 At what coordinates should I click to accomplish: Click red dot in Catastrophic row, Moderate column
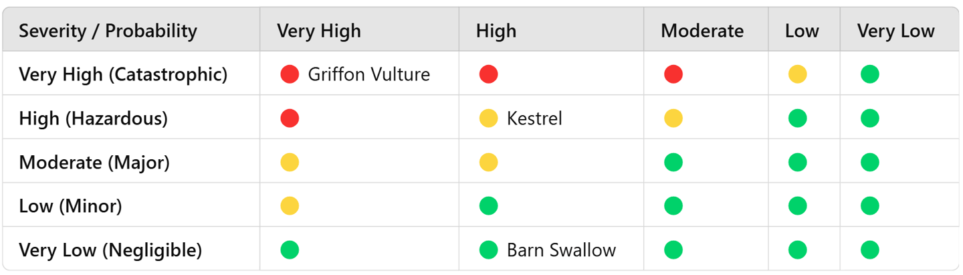[673, 74]
